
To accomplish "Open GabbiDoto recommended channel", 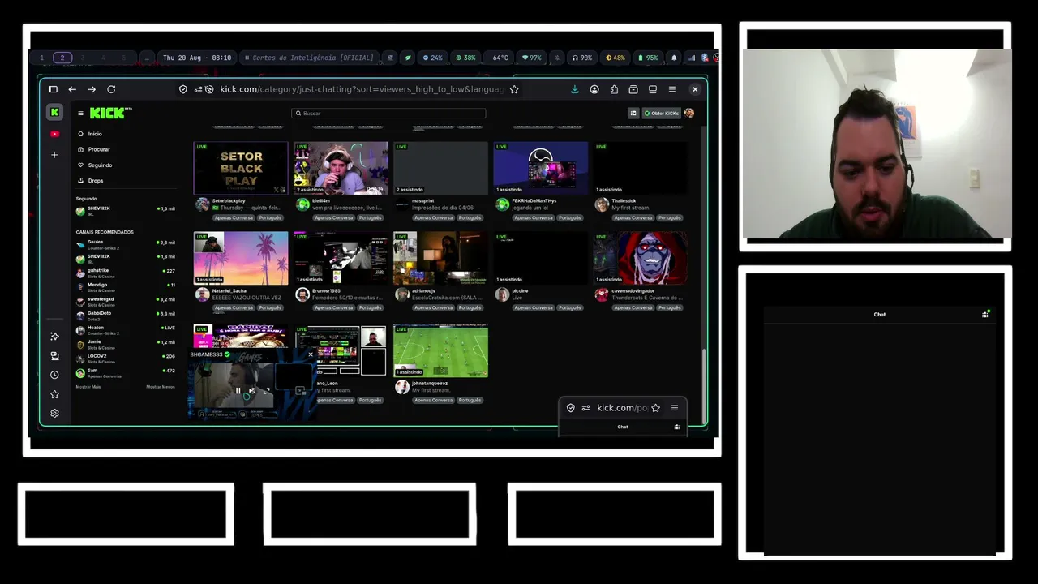I will [126, 316].
